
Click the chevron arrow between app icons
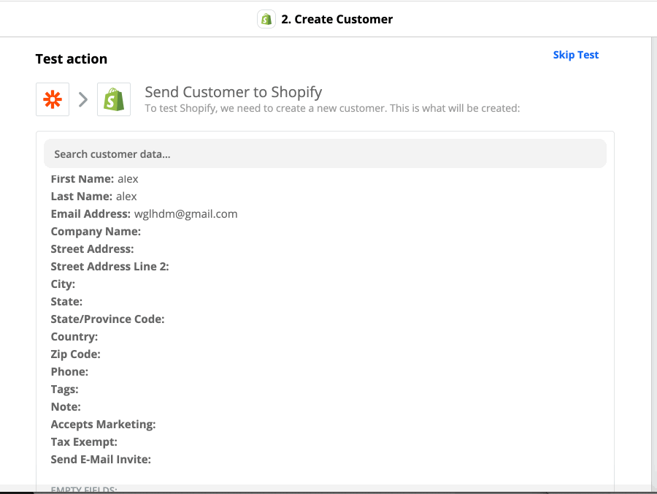click(83, 99)
